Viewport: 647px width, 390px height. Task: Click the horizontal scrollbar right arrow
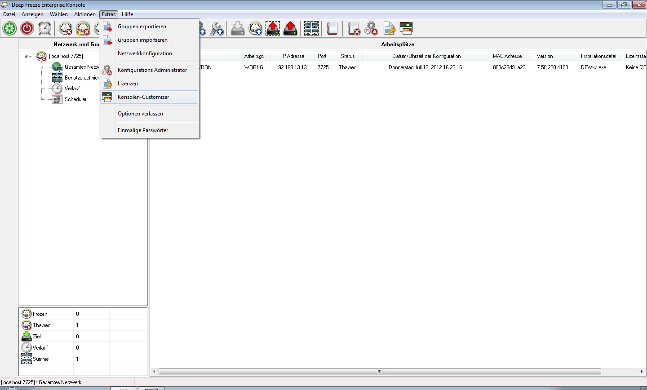[x=642, y=372]
